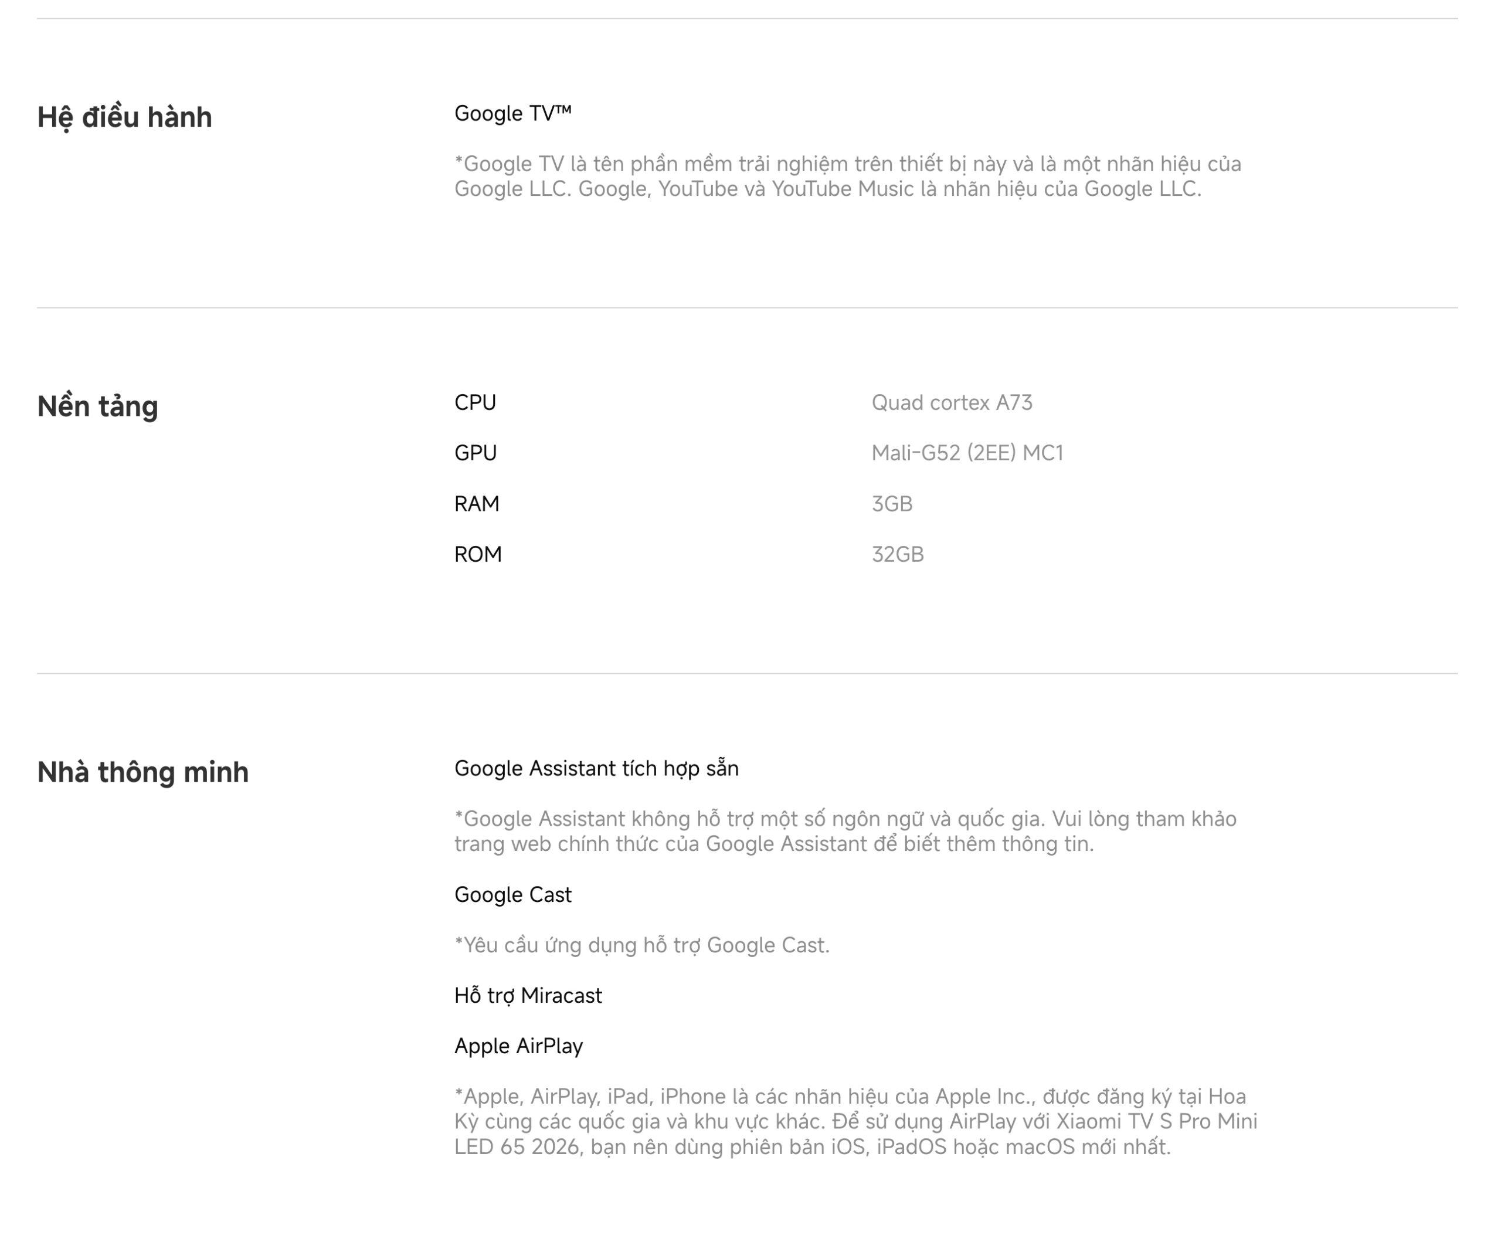The image size is (1501, 1252).
Task: Click the Mali-G52 (2EE) MC1 value
Action: click(x=967, y=453)
